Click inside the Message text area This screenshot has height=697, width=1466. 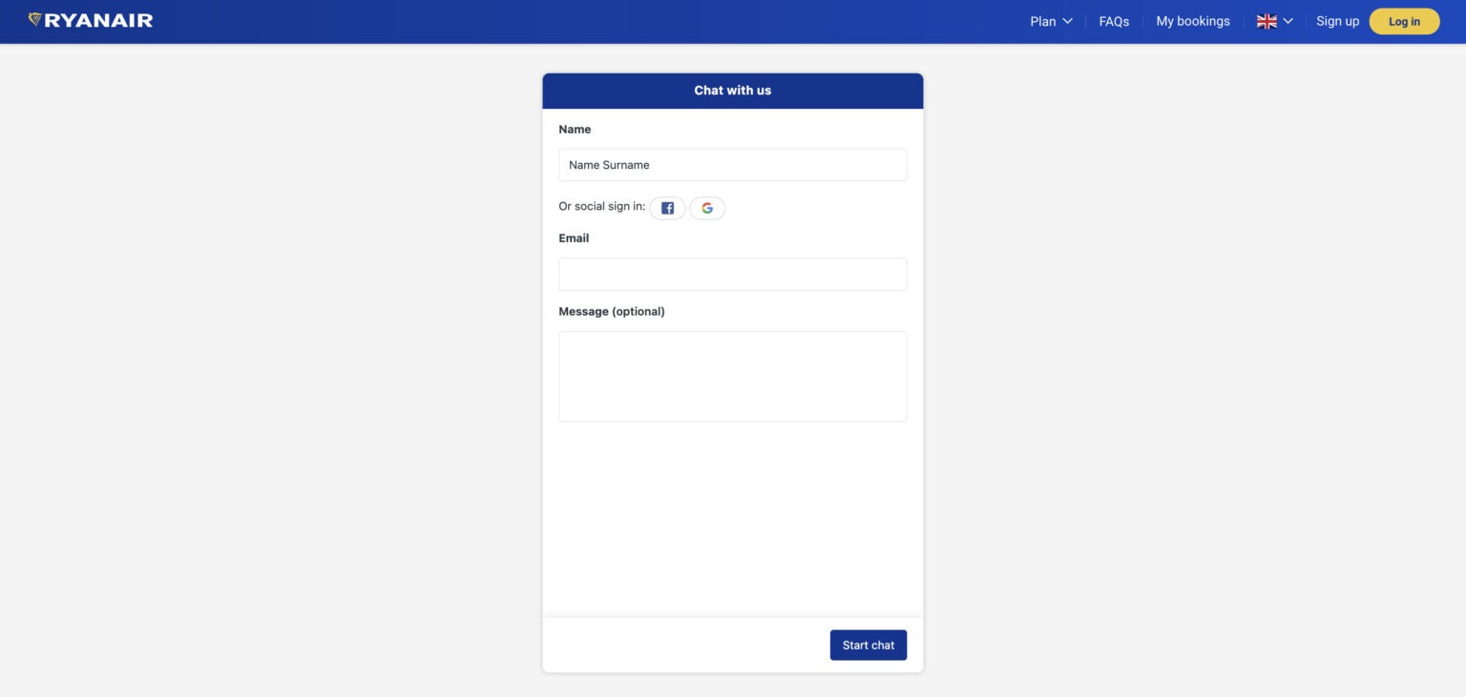coord(732,376)
